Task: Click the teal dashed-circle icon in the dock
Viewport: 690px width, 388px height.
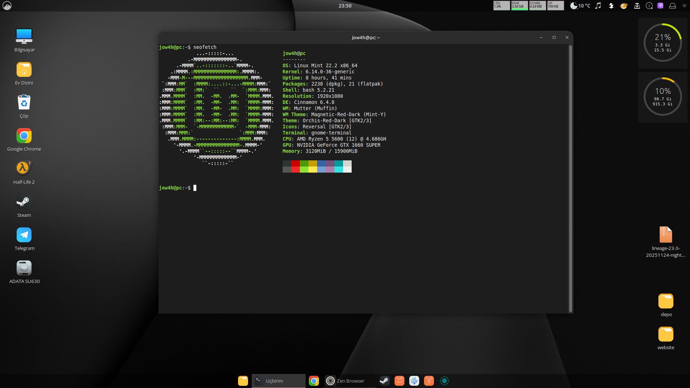Action: pos(444,381)
